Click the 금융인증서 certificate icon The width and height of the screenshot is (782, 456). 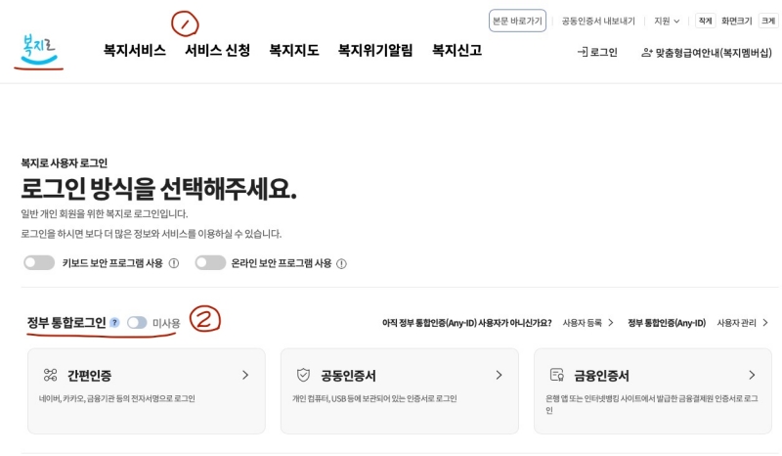click(556, 375)
